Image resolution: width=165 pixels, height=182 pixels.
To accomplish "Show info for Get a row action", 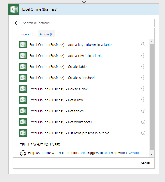I will click(143, 100).
